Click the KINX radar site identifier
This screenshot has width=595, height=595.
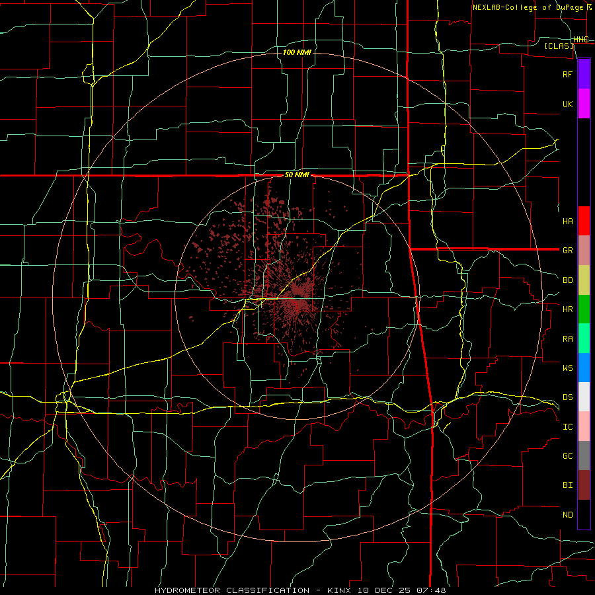tap(340, 590)
